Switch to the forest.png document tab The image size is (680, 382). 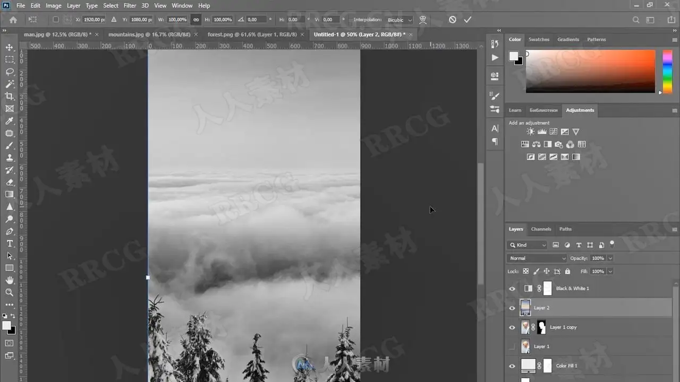(x=252, y=34)
